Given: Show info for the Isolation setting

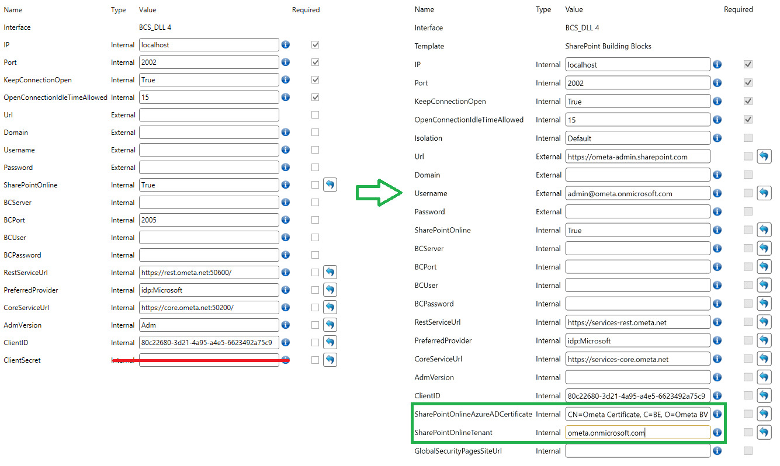Looking at the screenshot, I should pos(717,138).
